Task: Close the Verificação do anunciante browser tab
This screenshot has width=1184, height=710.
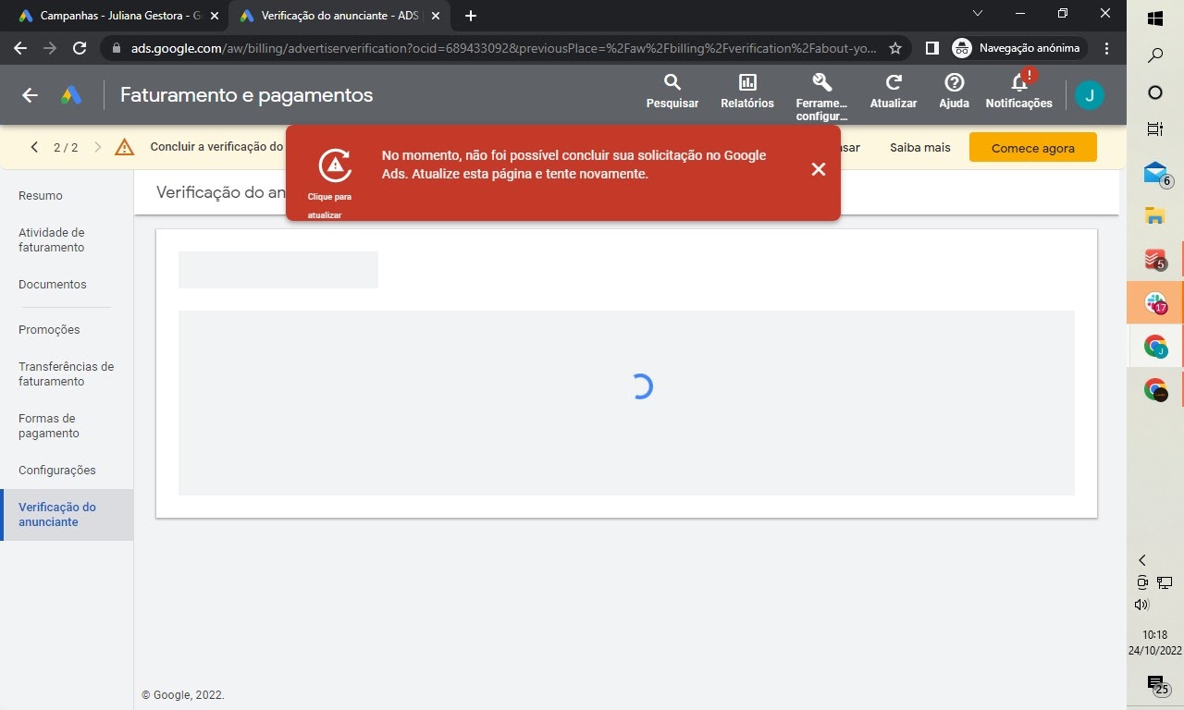Action: point(436,16)
